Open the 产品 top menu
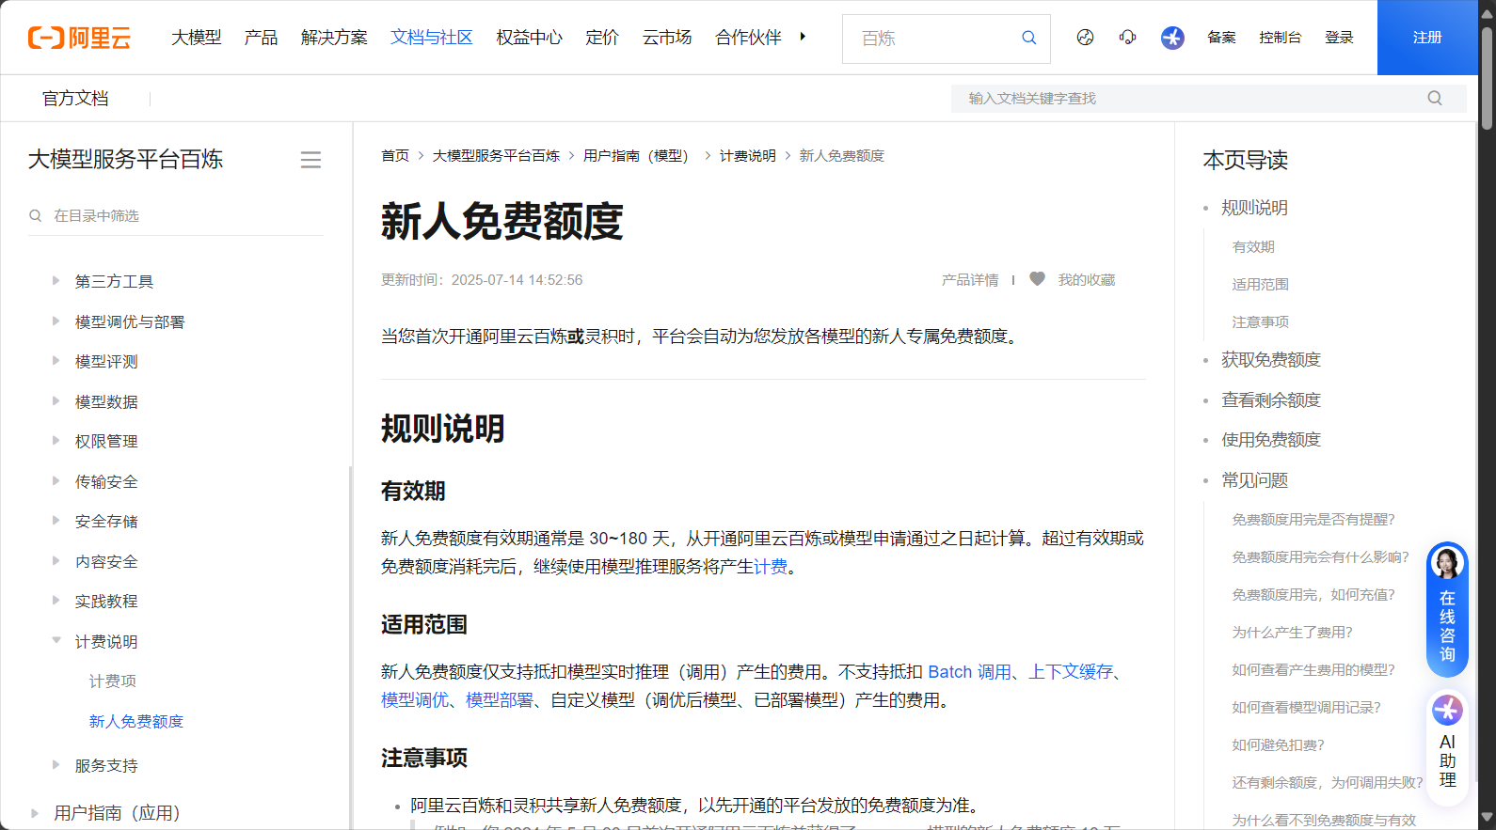This screenshot has height=830, width=1496. click(261, 38)
